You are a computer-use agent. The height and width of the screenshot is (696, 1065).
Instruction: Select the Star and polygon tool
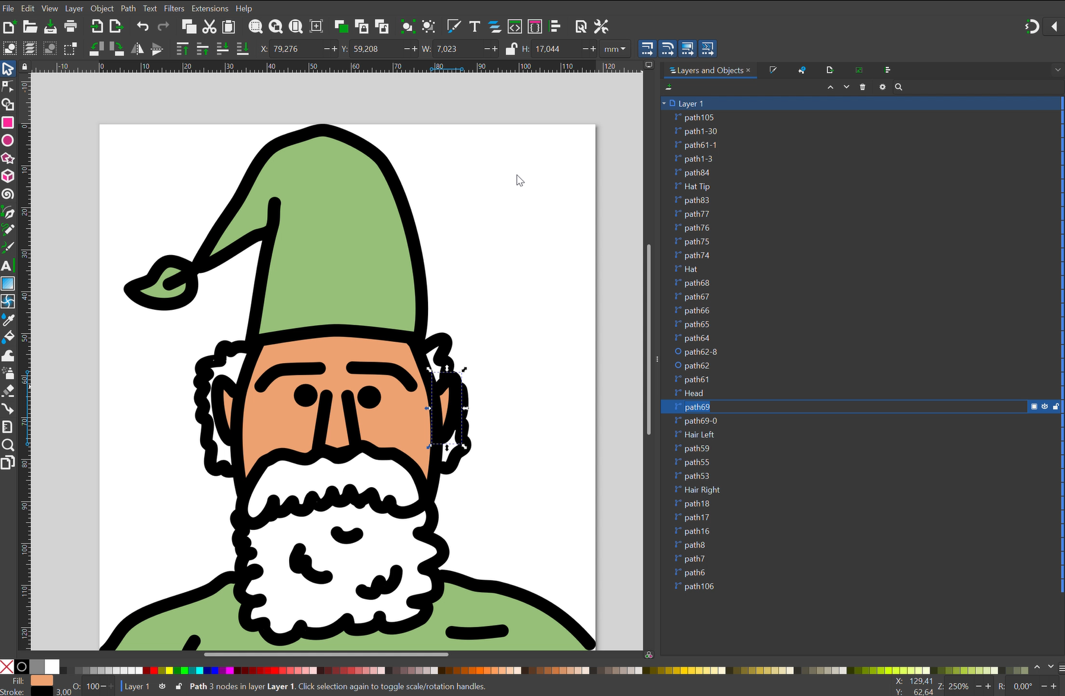[x=8, y=158]
